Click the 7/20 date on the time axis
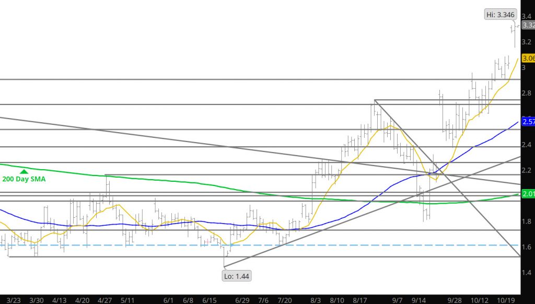Screen dimensions: 535x304 point(285,300)
